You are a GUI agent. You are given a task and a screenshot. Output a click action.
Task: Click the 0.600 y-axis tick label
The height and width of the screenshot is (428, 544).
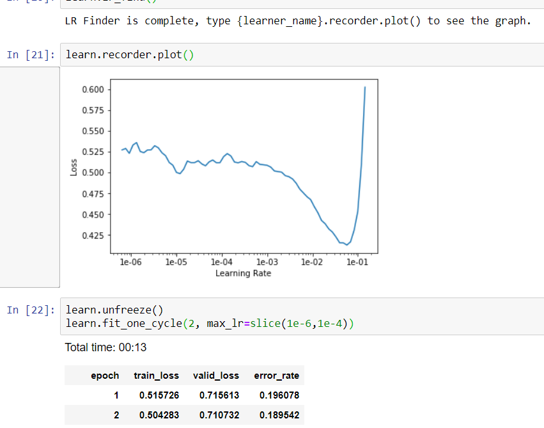(92, 90)
